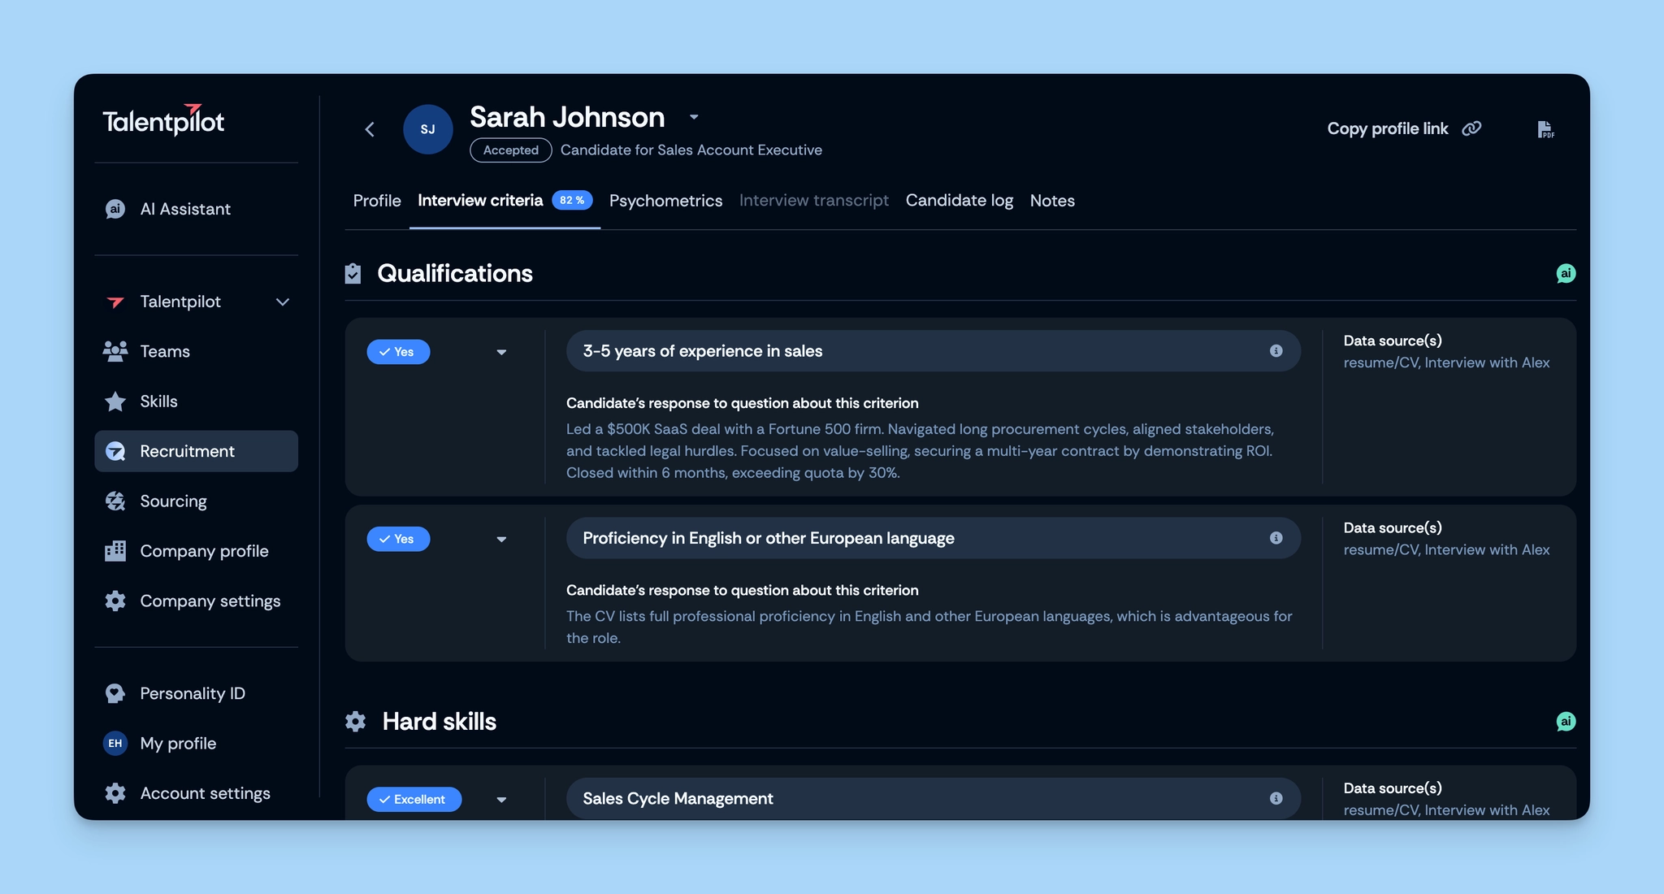
Task: Click the SJ candidate avatar
Action: pyautogui.click(x=427, y=129)
